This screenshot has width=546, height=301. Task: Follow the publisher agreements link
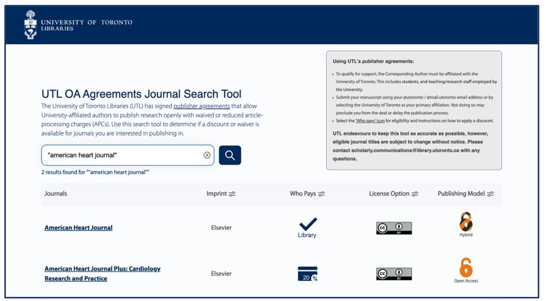(x=202, y=106)
